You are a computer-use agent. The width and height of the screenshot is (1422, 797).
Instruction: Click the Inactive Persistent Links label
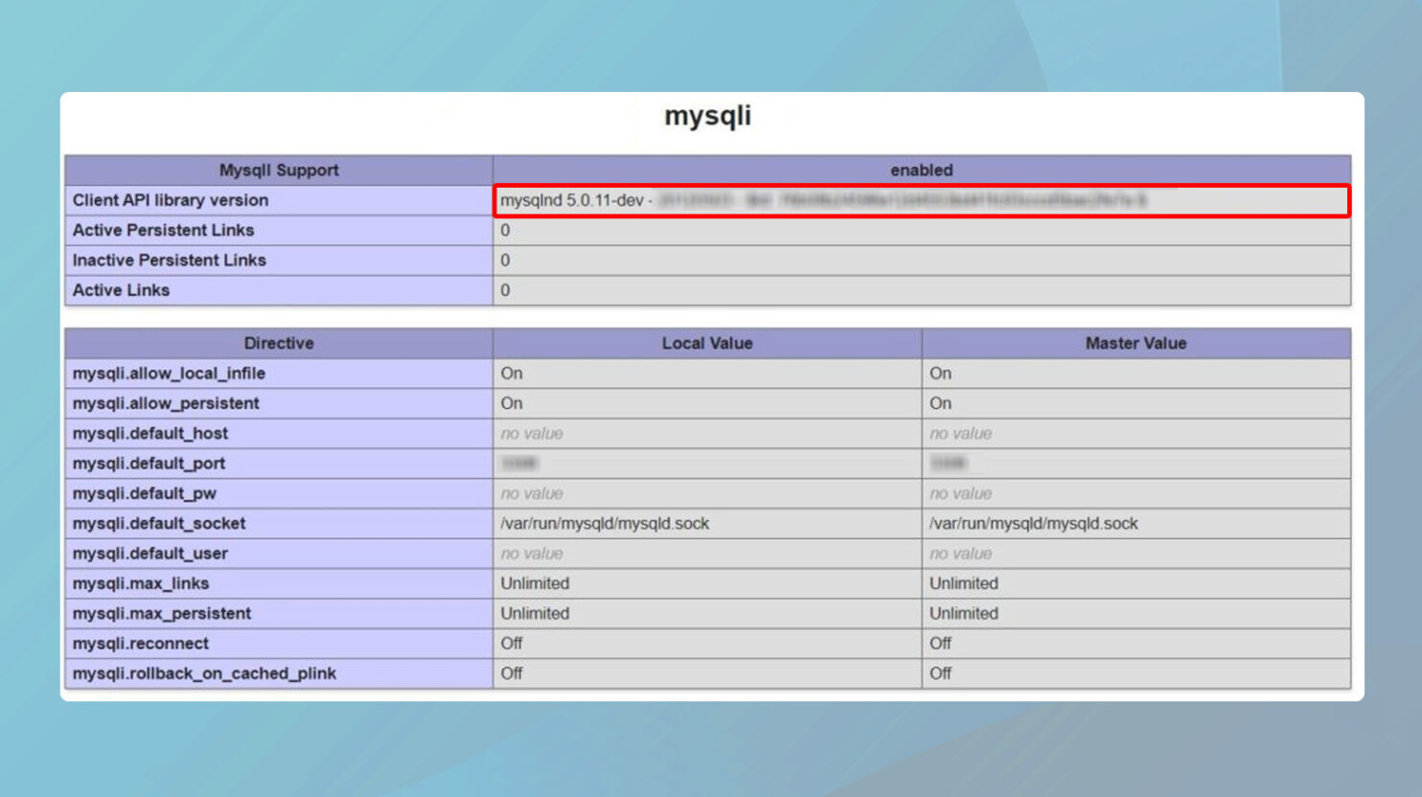point(170,261)
